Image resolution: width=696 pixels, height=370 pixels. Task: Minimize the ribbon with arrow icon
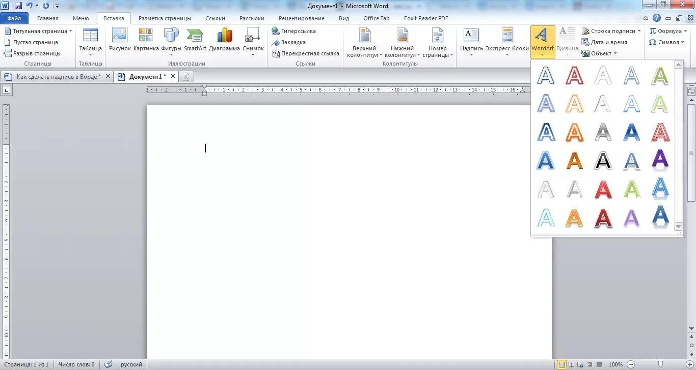point(646,18)
